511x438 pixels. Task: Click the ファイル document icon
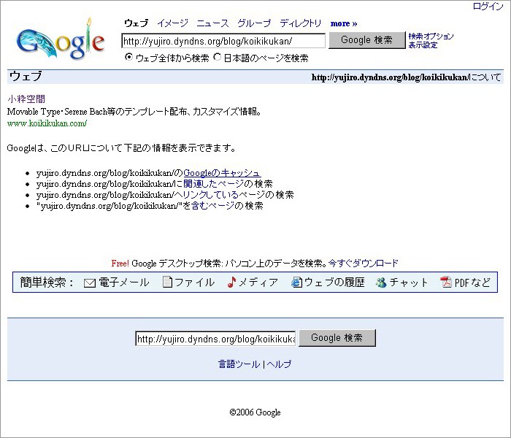pyautogui.click(x=167, y=283)
